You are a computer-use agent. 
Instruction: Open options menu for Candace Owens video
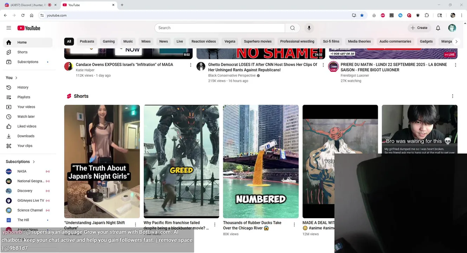[x=191, y=65]
